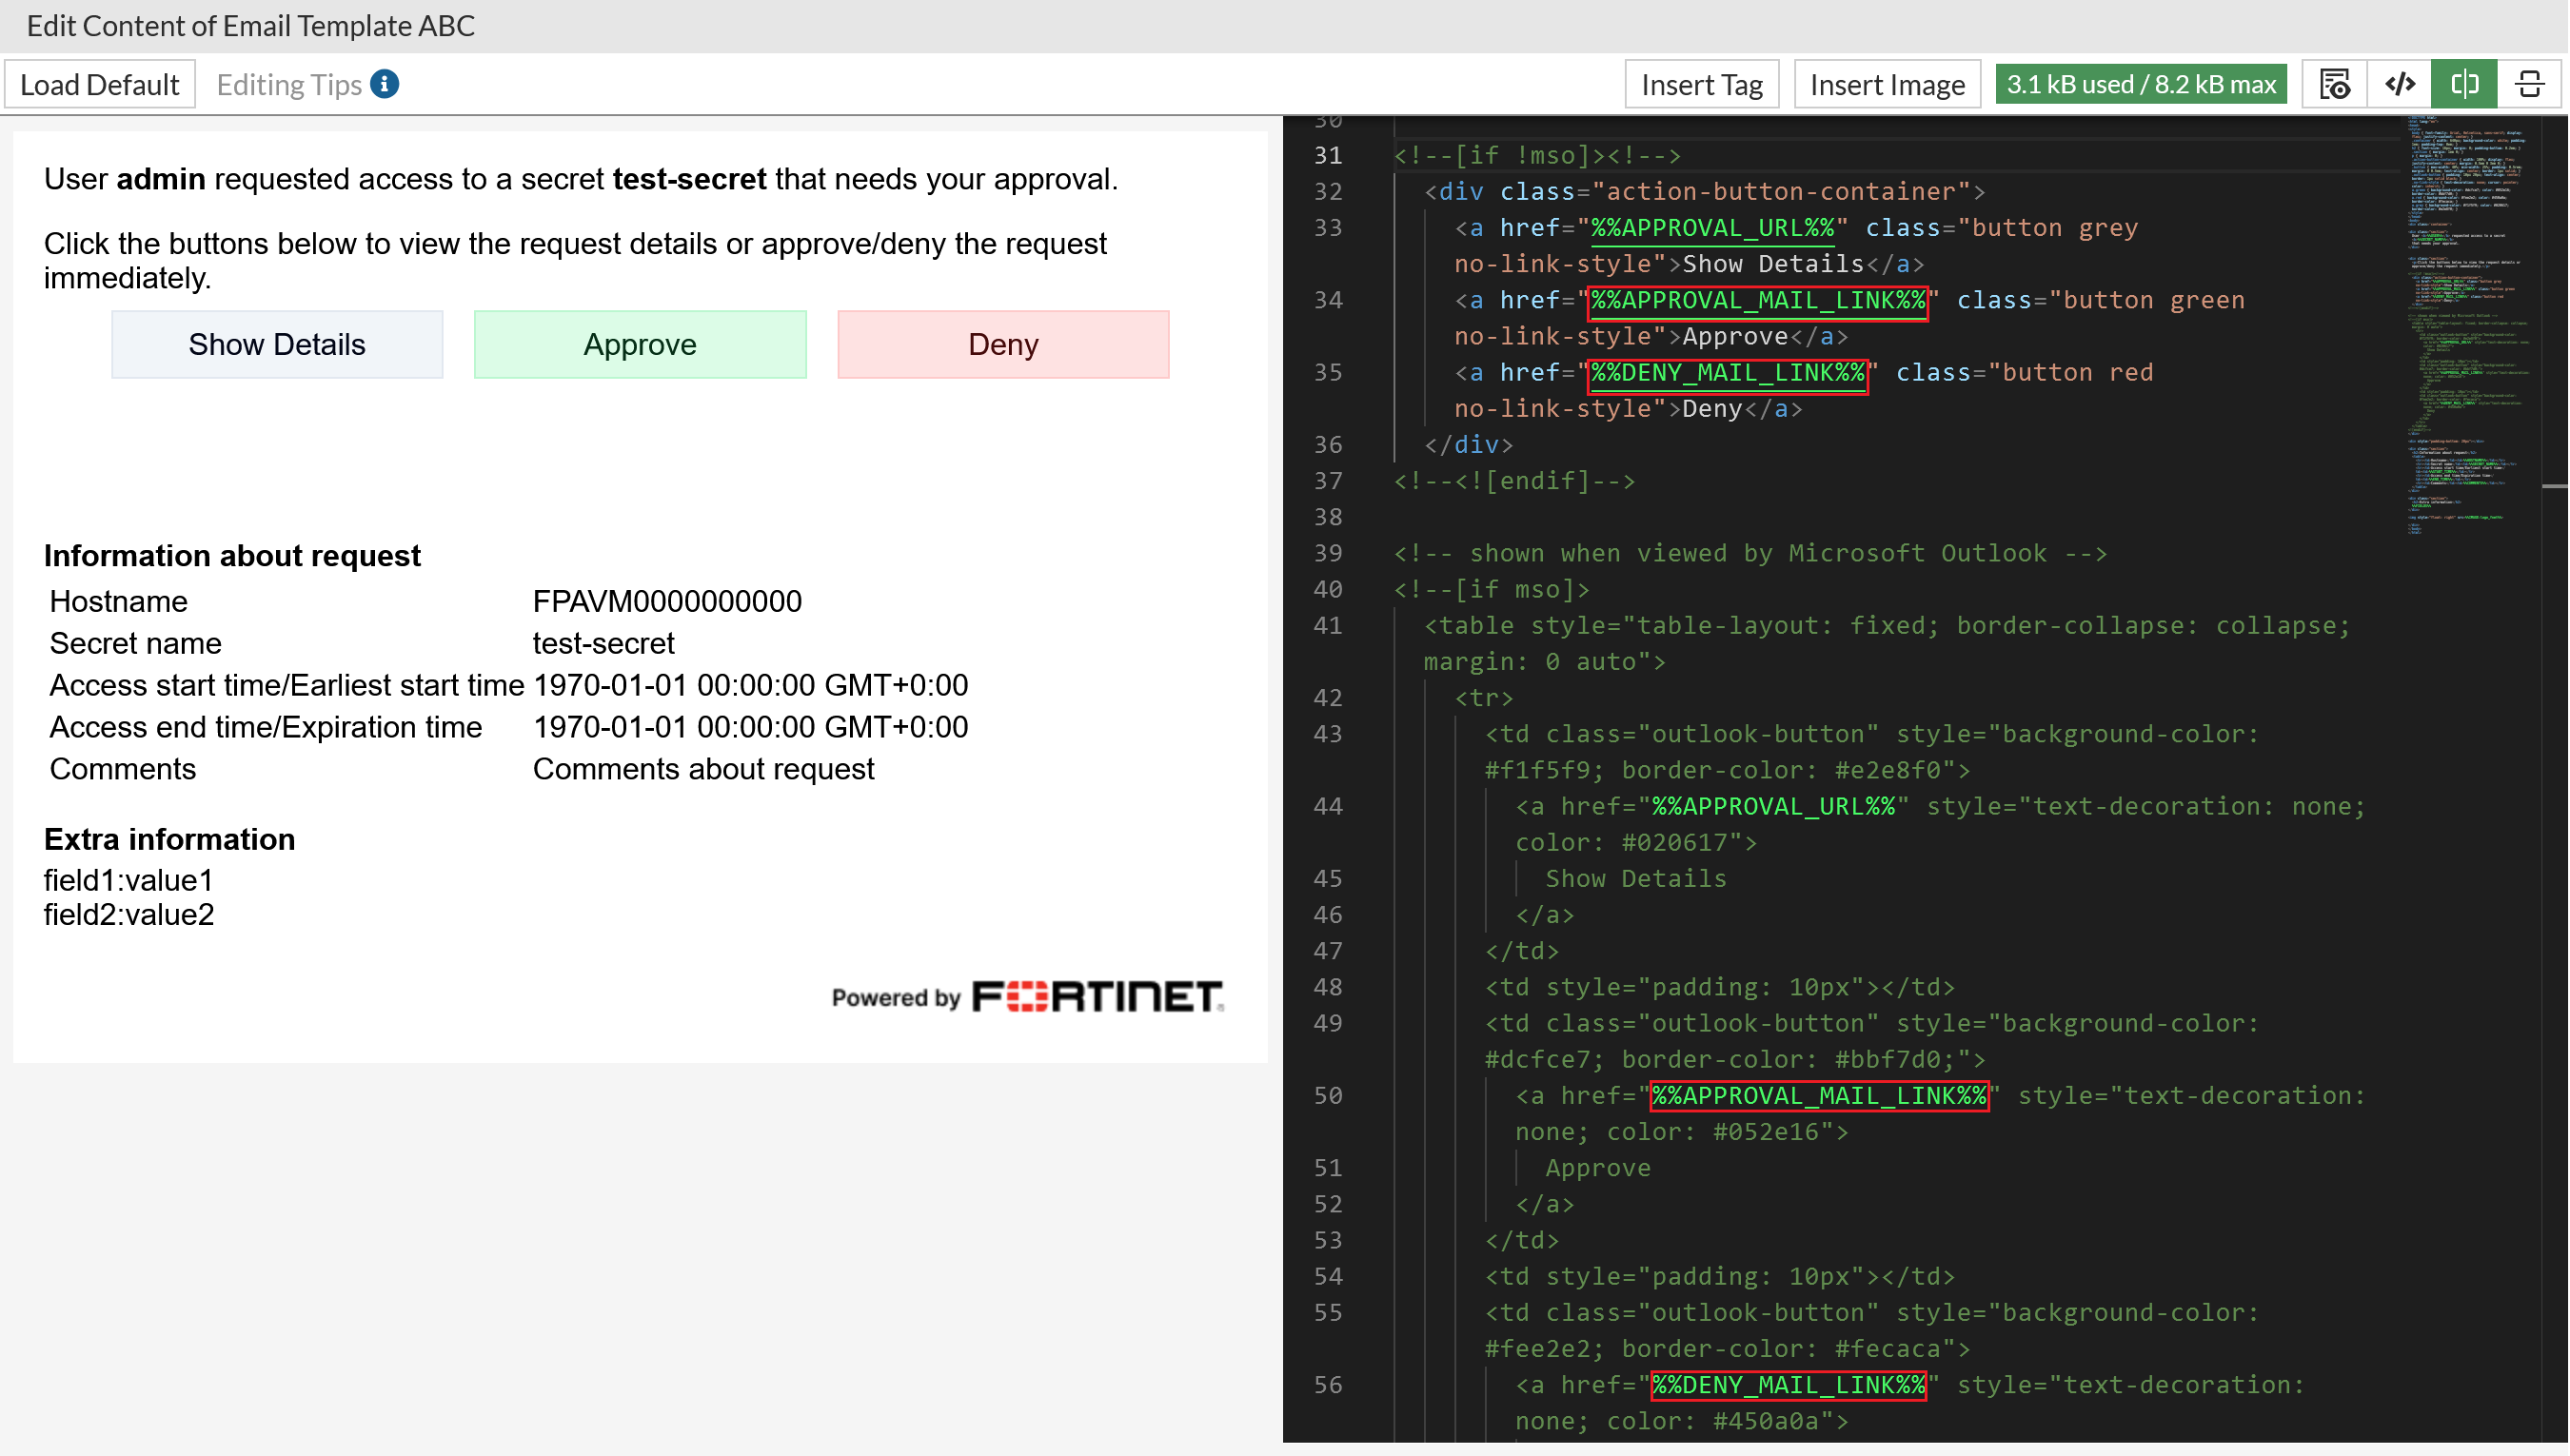Click the Editing Tips label
2570x1456 pixels.
289,84
